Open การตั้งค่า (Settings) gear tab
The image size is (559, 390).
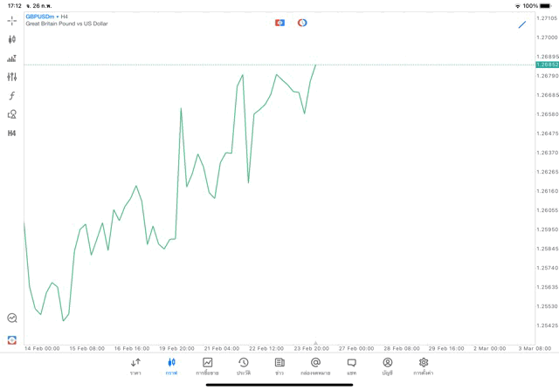point(424,366)
